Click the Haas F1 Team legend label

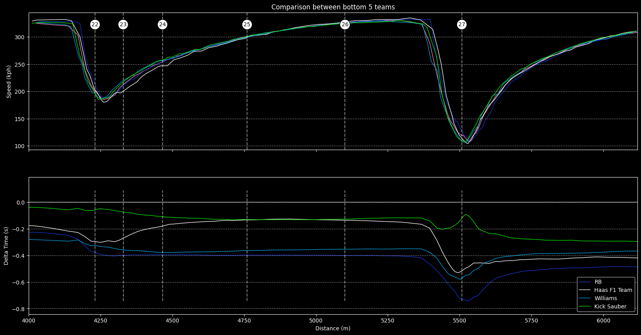click(x=613, y=290)
